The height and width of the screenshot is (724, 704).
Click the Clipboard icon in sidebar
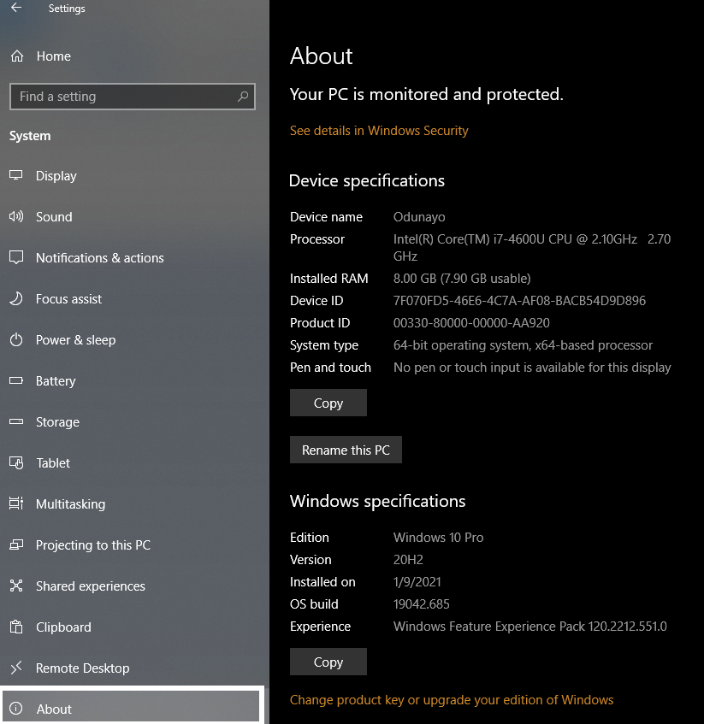pyautogui.click(x=16, y=627)
